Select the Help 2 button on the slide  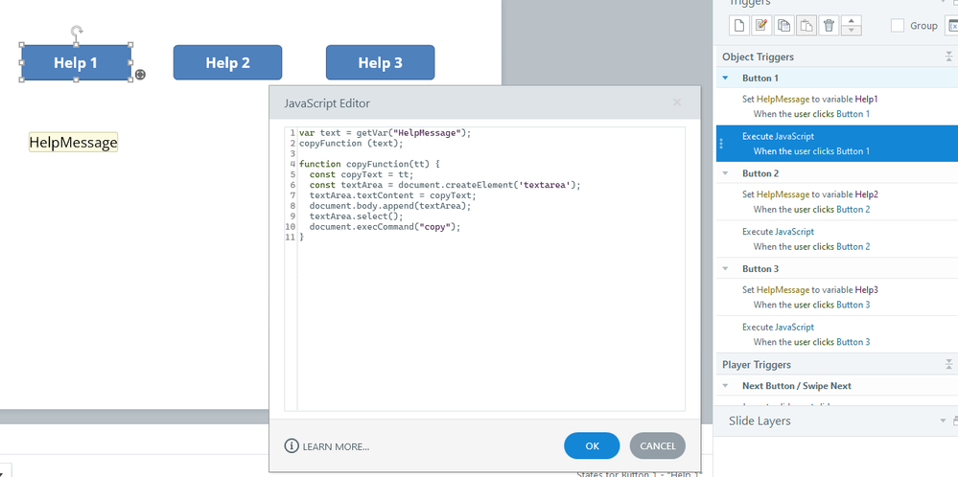coord(228,62)
